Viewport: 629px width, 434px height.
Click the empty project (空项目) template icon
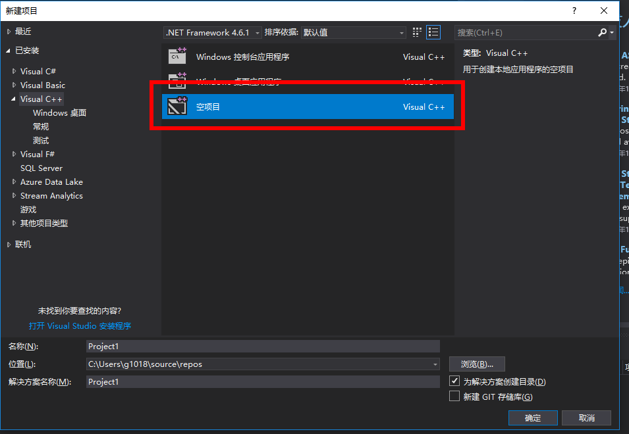pyautogui.click(x=177, y=106)
